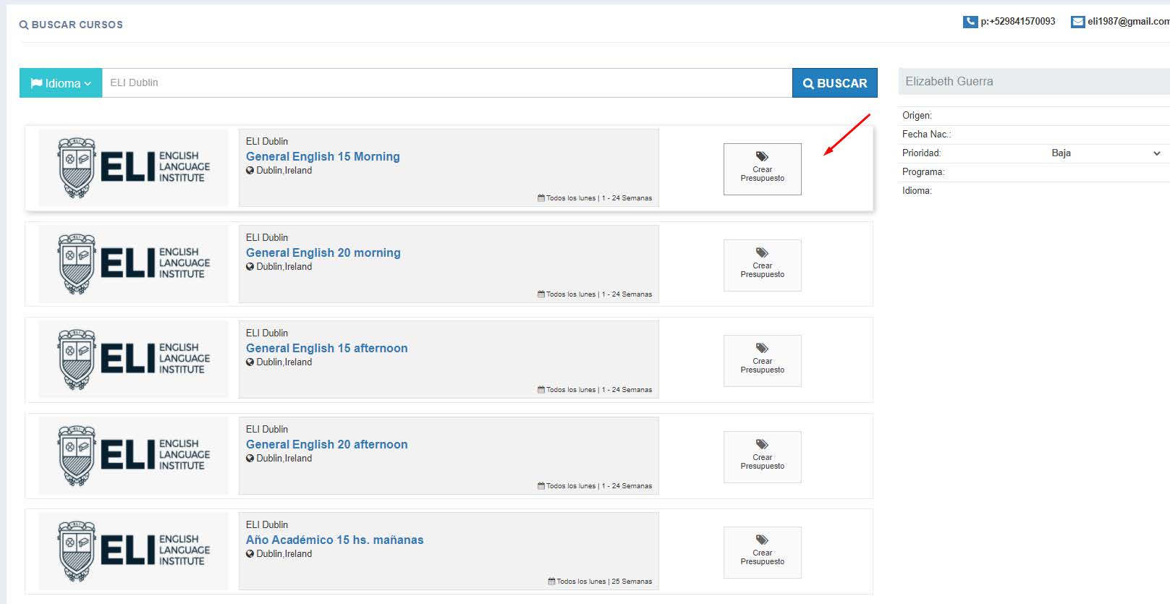Create a budget for General English 15 afternoon
This screenshot has width=1170, height=604.
point(762,360)
